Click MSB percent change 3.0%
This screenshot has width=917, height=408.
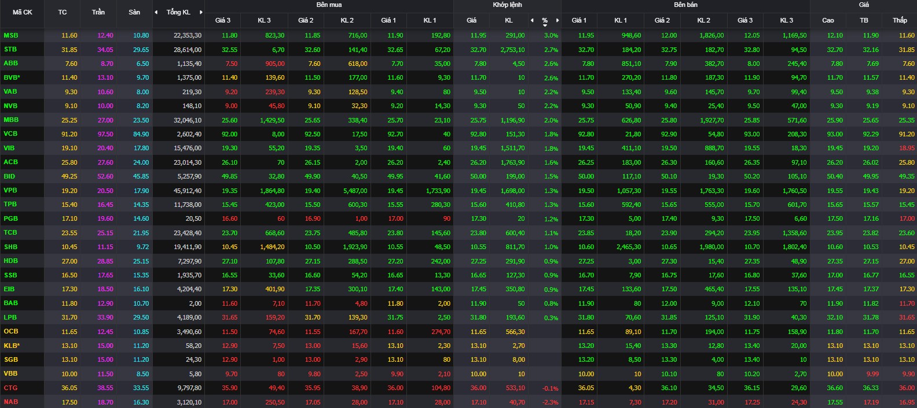pyautogui.click(x=551, y=35)
